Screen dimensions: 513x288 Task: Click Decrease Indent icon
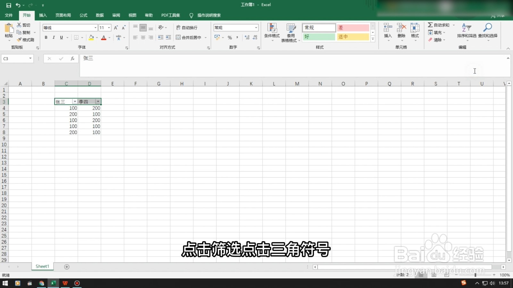click(161, 37)
